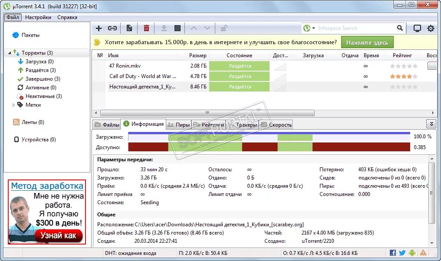Screen dimensions: 441x261
Task: Click the red Remove Torrent trash icon
Action: pos(146,28)
